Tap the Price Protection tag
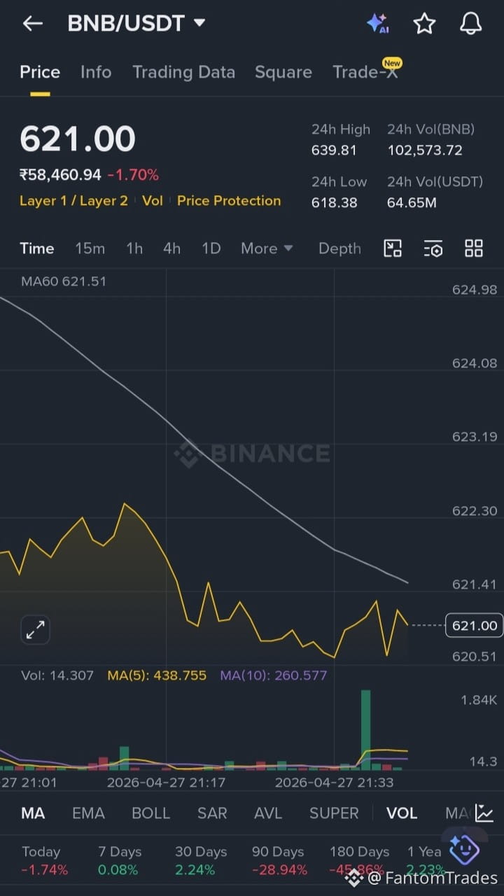 [x=229, y=201]
